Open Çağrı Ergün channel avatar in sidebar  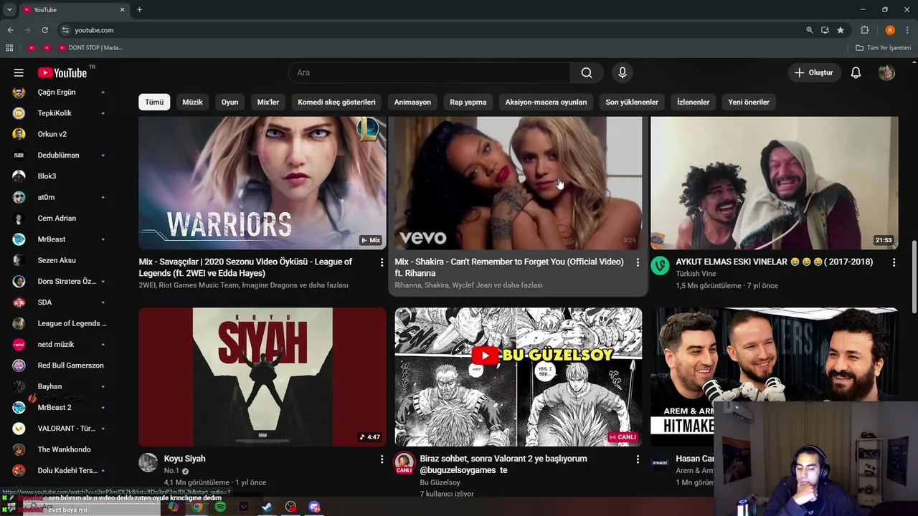(19, 92)
